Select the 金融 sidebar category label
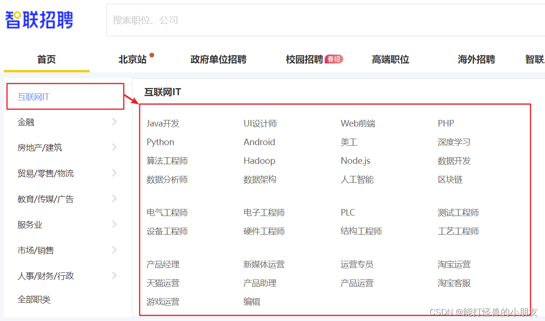The height and width of the screenshot is (321, 545). point(26,122)
